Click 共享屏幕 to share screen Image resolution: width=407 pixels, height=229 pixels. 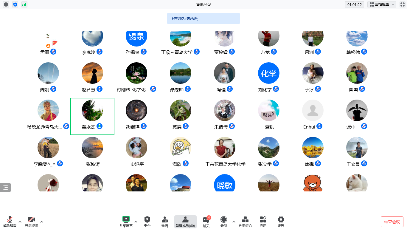click(x=126, y=222)
